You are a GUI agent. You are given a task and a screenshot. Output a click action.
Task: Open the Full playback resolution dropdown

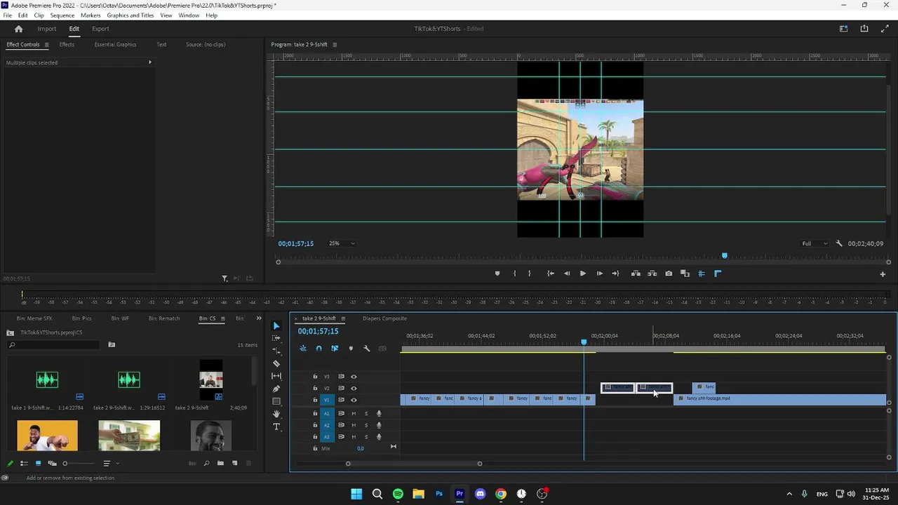tap(814, 243)
